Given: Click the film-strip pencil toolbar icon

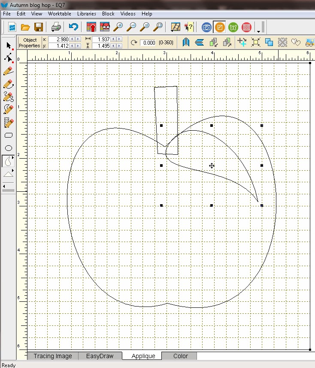Looking at the screenshot, I should click(176, 27).
